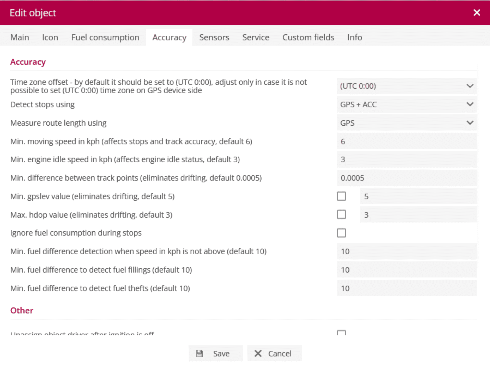Image resolution: width=490 pixels, height=370 pixels.
Task: Open the Service tab
Action: click(255, 37)
